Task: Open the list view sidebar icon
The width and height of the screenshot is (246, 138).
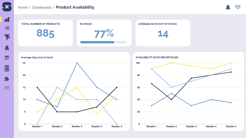Action: tap(7, 28)
